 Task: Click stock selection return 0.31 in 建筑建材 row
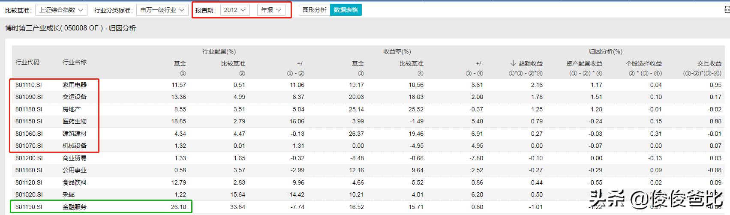(x=656, y=134)
